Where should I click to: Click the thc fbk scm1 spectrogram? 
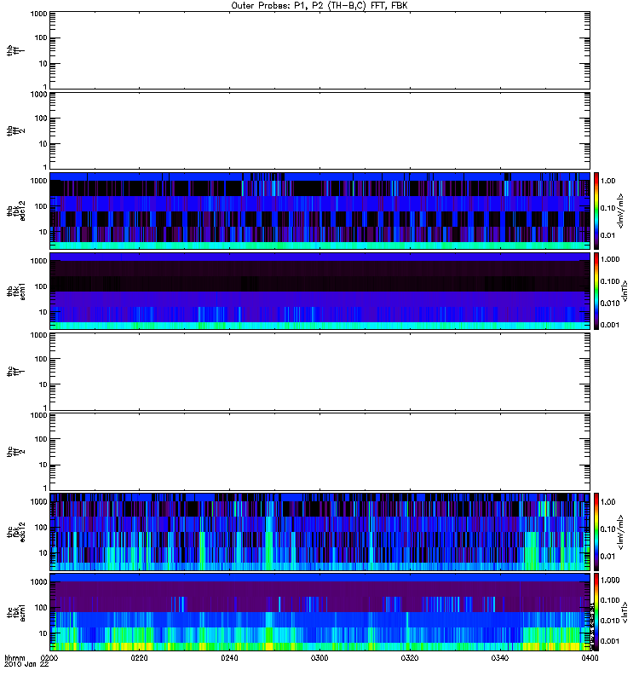[319, 612]
